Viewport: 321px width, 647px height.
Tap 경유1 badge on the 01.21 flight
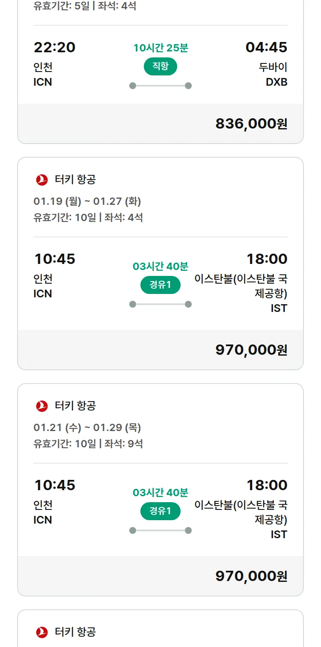click(160, 511)
